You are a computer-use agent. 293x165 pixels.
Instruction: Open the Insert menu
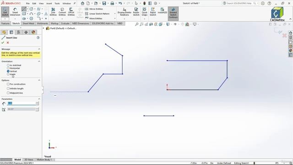pos(49,3)
